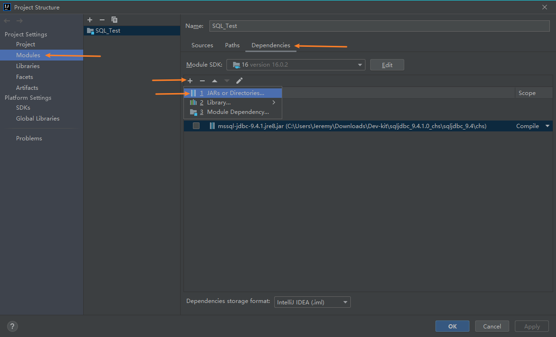Viewport: 556px width, 337px height.
Task: Click the Cancel button
Action: 492,326
